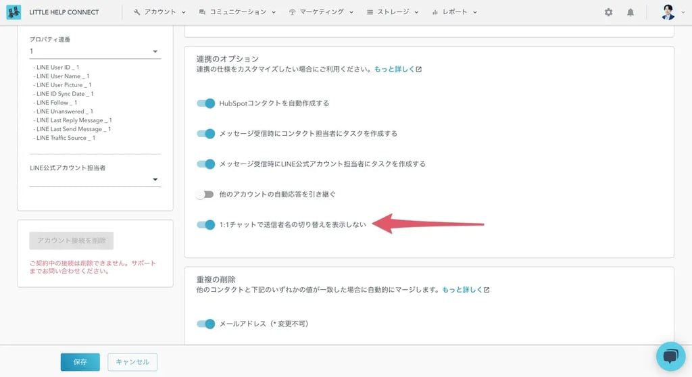Enable 他のアカウントの自動応答を引き継ぐ switch
This screenshot has width=692, height=377.
[205, 195]
